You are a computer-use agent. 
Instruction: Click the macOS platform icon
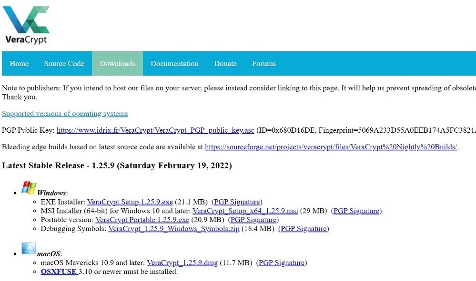tap(29, 248)
